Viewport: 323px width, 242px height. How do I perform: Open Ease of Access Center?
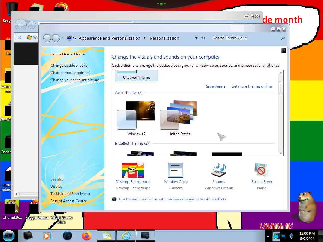click(68, 201)
